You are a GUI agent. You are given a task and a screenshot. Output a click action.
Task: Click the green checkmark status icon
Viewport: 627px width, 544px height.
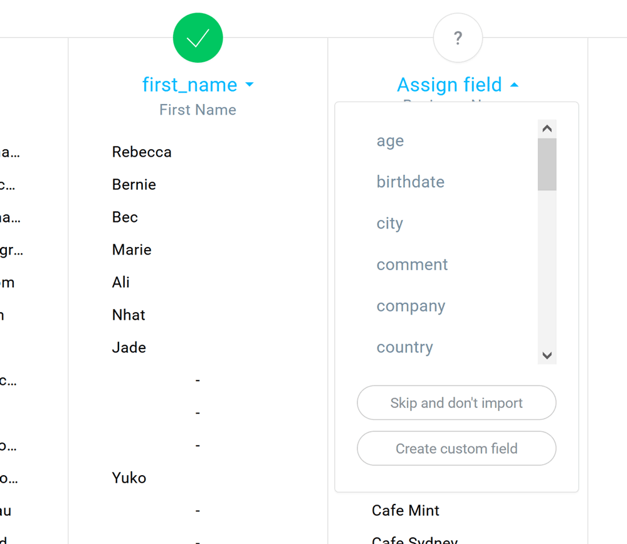click(x=198, y=38)
